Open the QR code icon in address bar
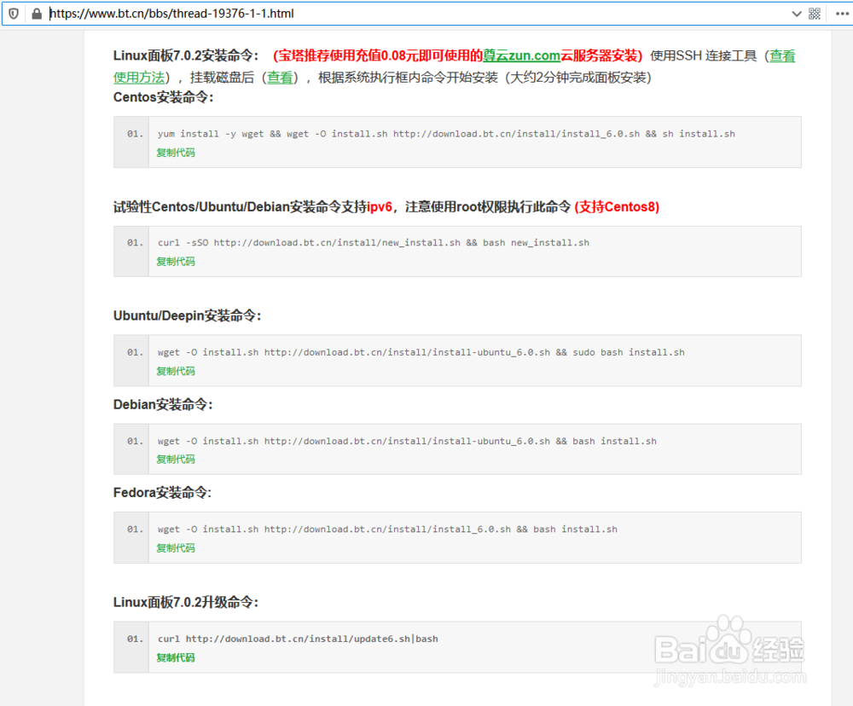The image size is (853, 706). (815, 14)
